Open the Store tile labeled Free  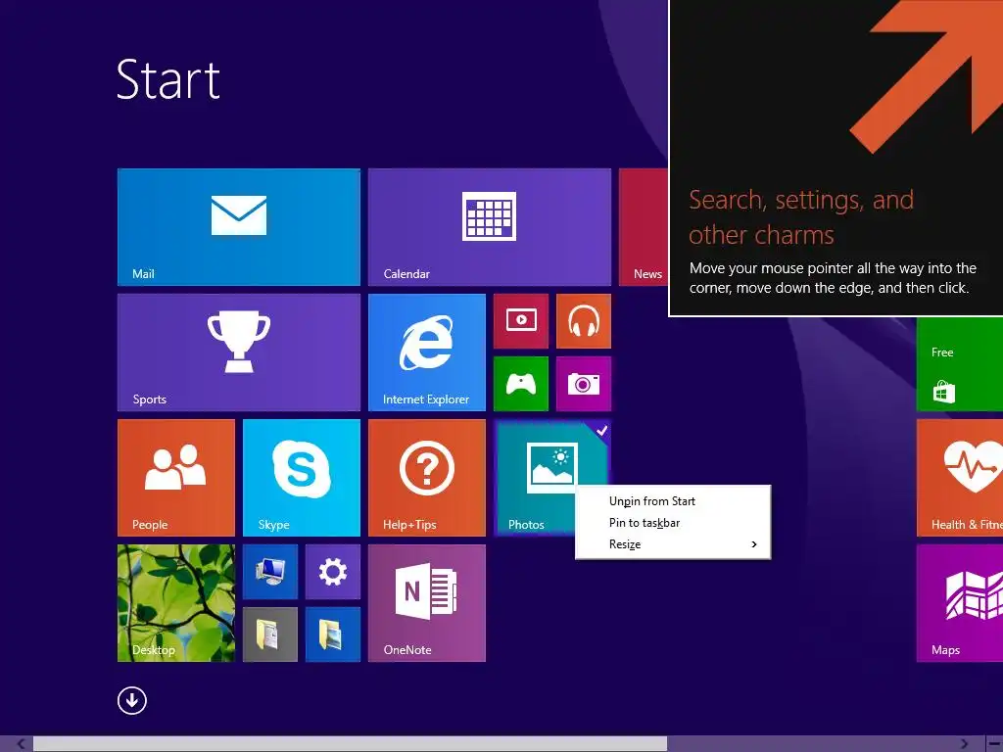tap(960, 364)
